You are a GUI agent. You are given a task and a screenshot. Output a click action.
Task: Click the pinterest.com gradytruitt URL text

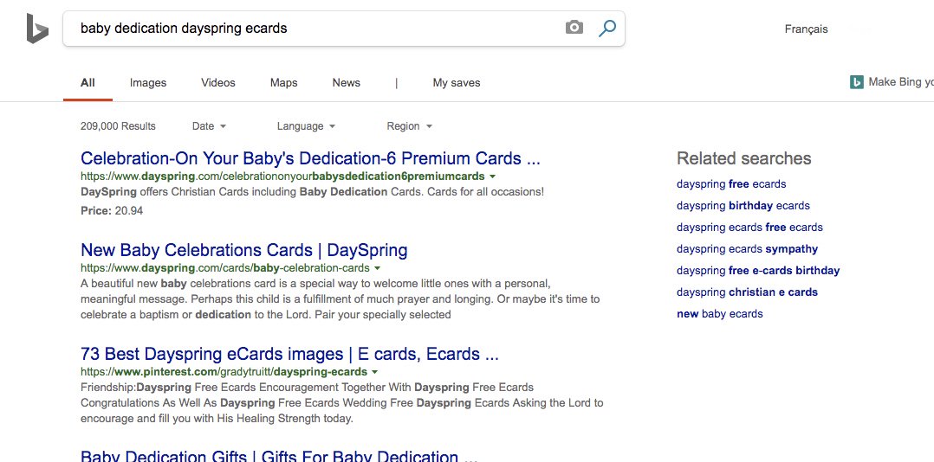[224, 372]
